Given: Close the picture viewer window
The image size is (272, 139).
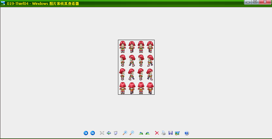Looking at the screenshot, I should pos(265,2).
